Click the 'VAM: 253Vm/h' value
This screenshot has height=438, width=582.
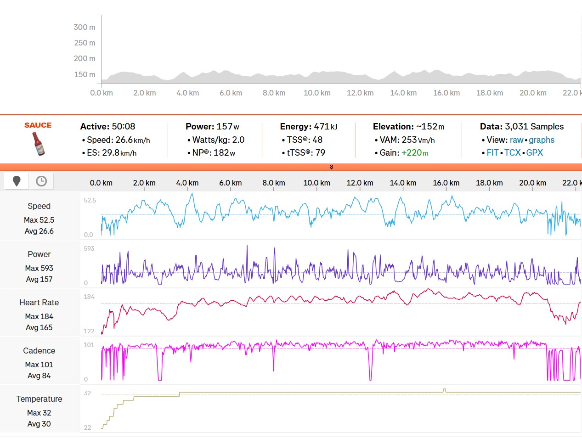pyautogui.click(x=407, y=140)
